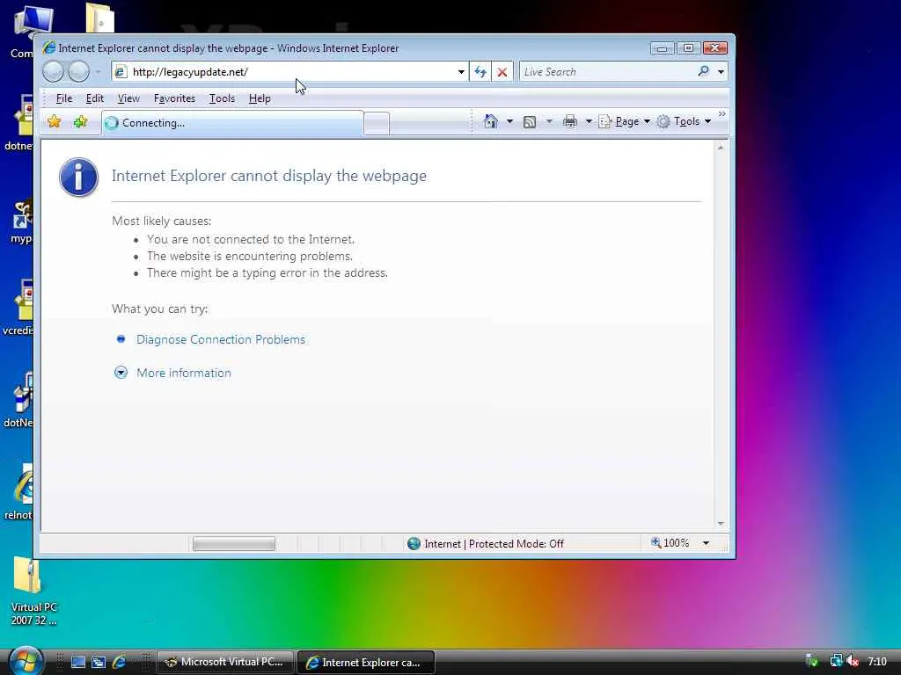
Task: Open the zoom level dropdown arrow
Action: tap(706, 543)
